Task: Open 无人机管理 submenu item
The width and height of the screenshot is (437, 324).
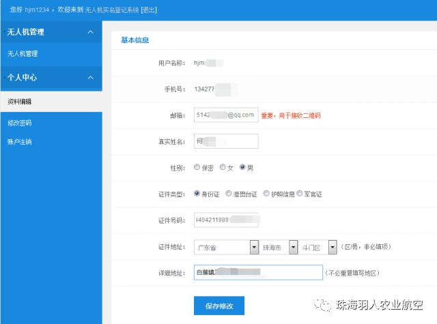Action: pos(23,53)
